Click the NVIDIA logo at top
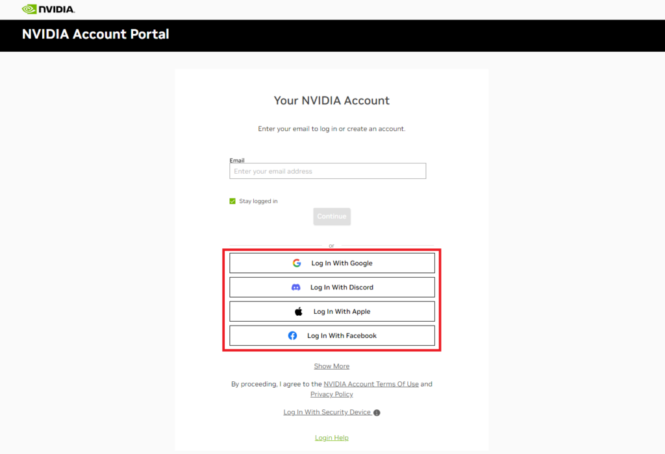 pyautogui.click(x=48, y=9)
